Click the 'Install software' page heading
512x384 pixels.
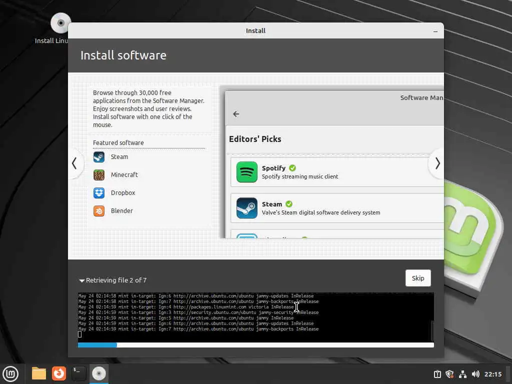point(123,55)
